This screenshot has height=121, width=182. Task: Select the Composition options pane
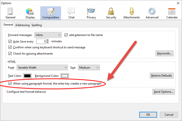tap(51, 13)
